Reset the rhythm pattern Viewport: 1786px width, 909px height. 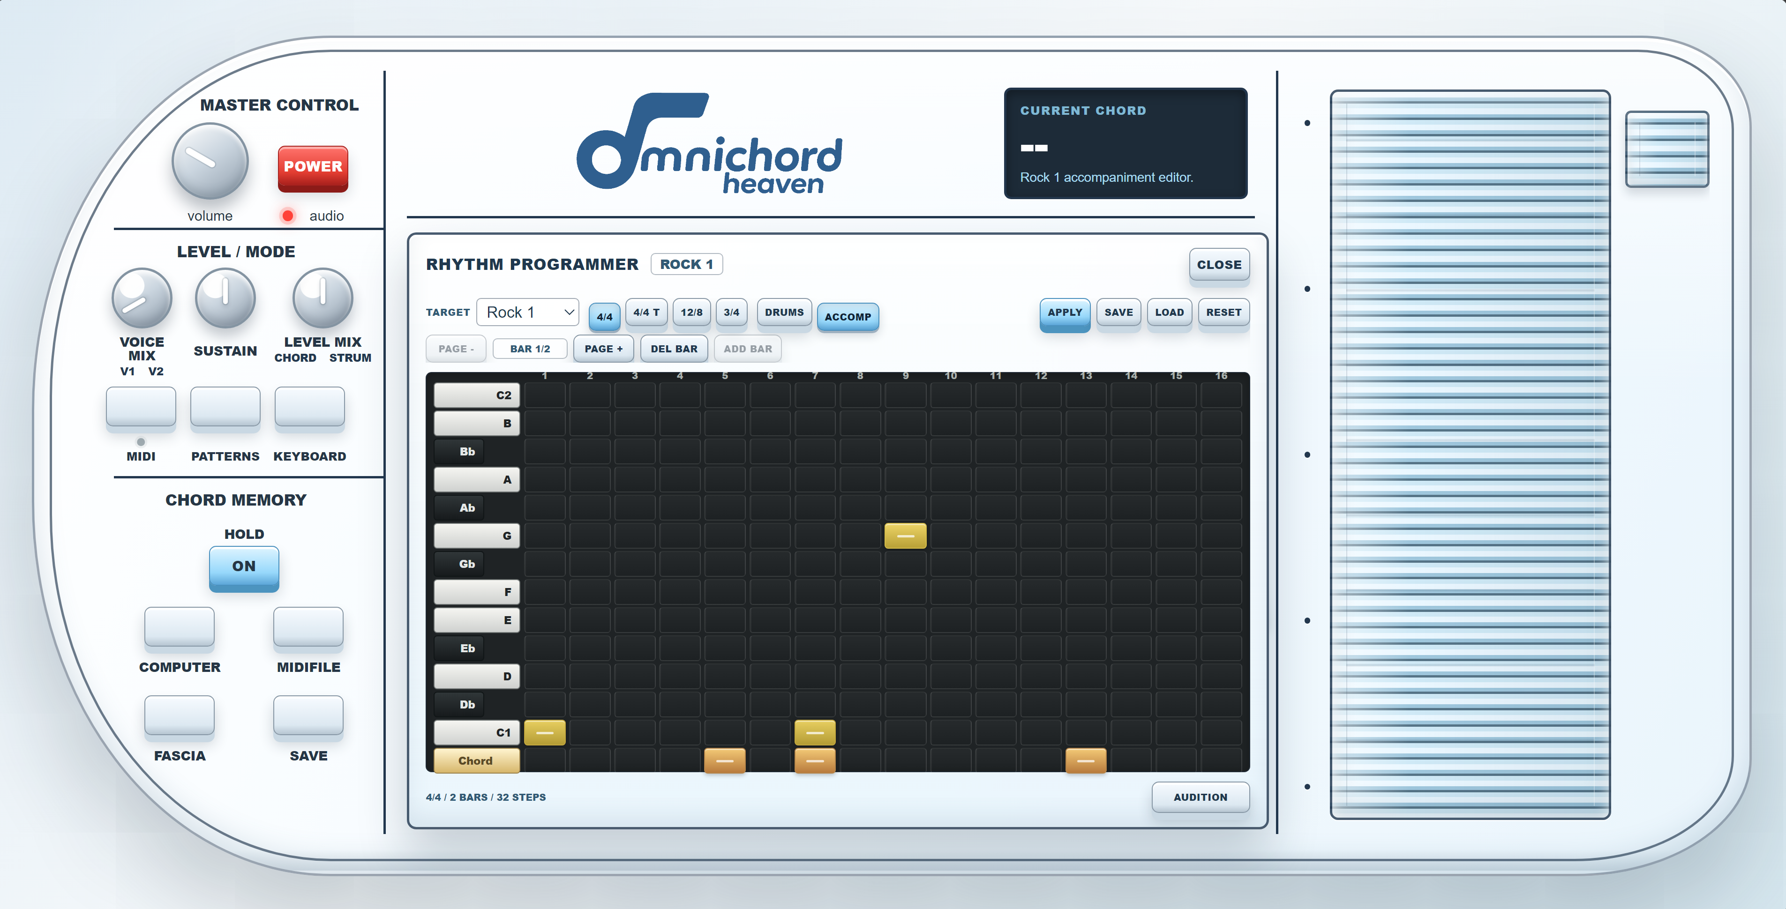coord(1224,313)
